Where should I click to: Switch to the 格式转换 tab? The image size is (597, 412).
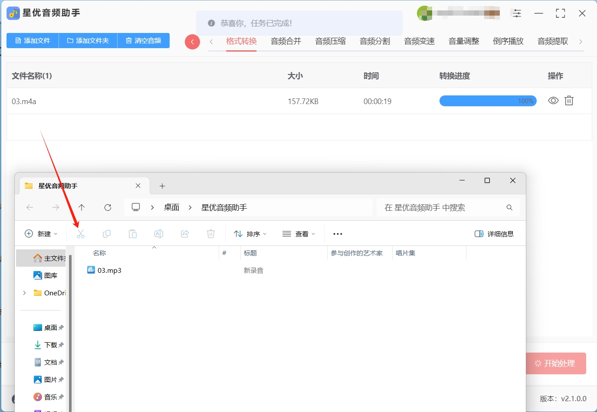coord(241,41)
